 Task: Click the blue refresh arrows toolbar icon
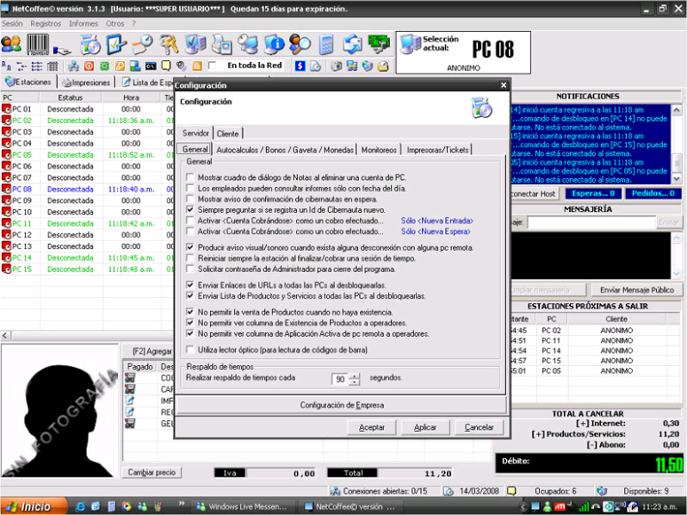point(353,44)
